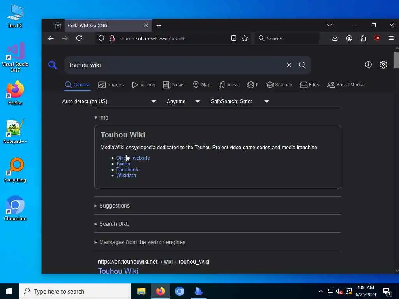Viewport: 399px width, 299px height.
Task: Click the tracking protection shield icon
Action: click(101, 39)
